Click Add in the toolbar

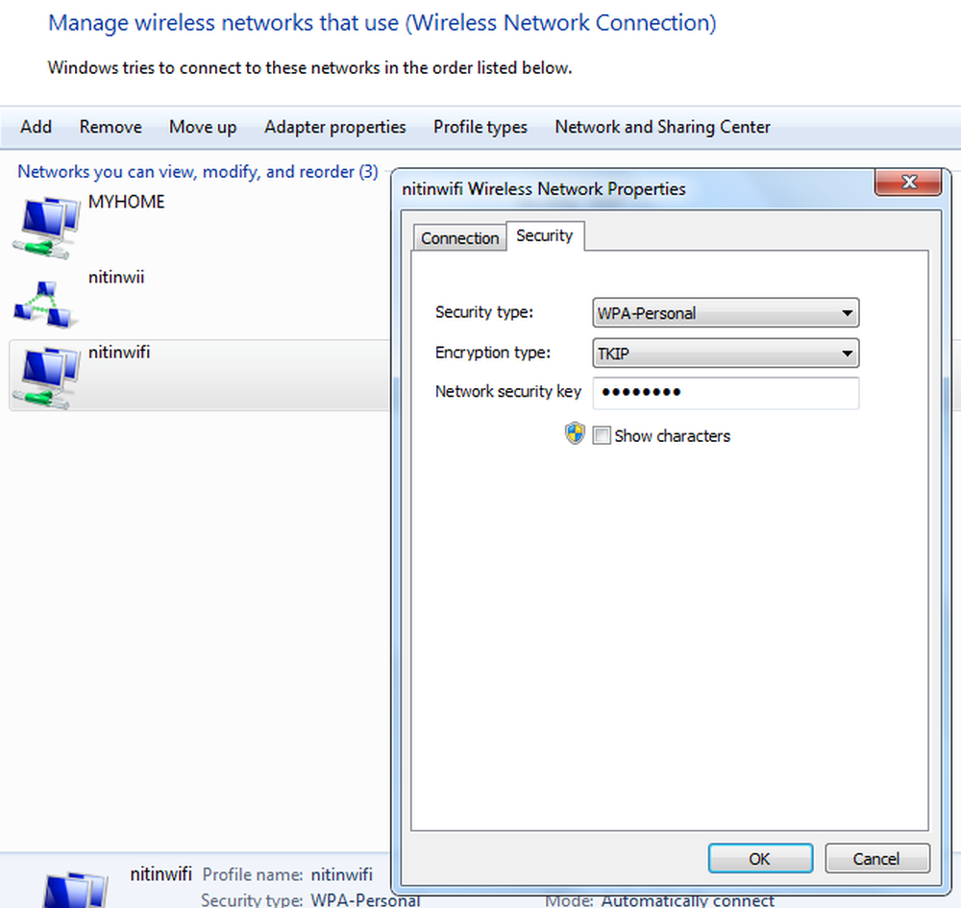point(36,127)
